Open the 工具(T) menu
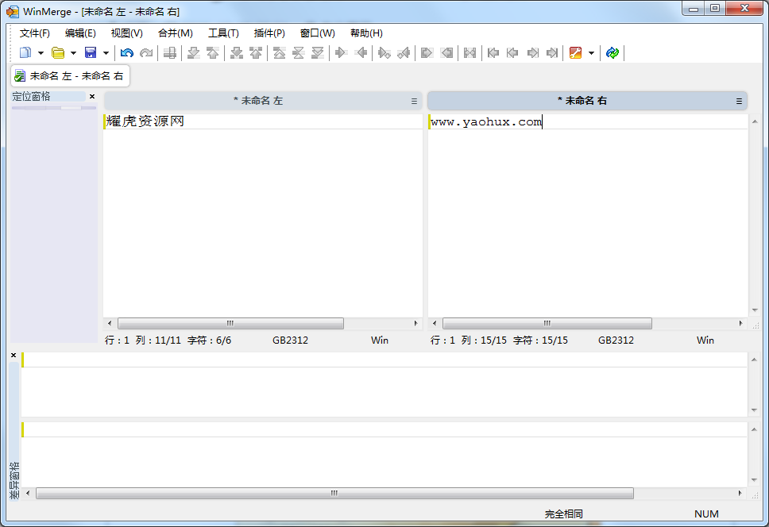 (x=223, y=33)
